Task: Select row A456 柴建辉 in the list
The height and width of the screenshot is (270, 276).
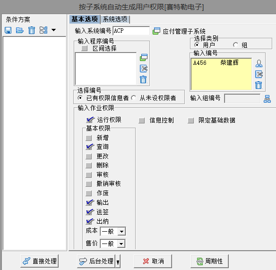Action: click(x=221, y=63)
